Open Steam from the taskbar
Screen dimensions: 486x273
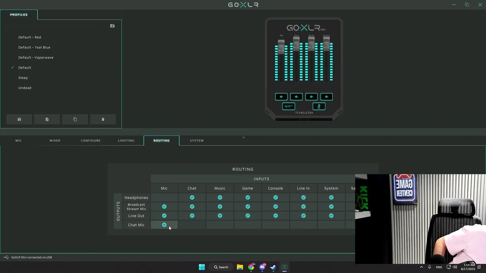tap(273, 267)
